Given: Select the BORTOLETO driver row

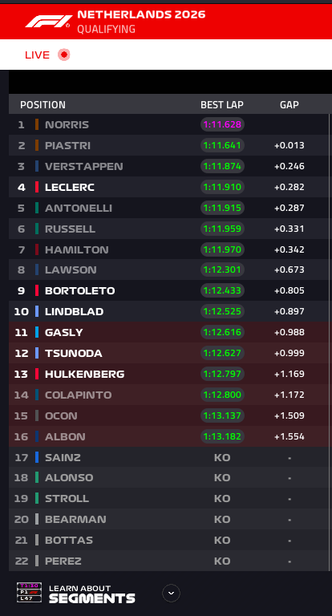Looking at the screenshot, I should coord(169,290).
